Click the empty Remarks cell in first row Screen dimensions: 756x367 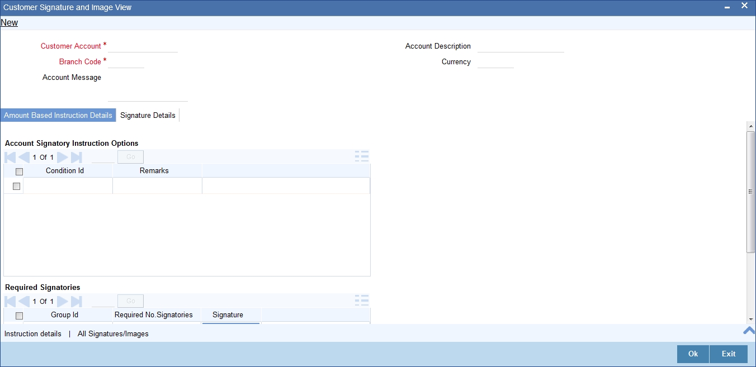tap(158, 186)
